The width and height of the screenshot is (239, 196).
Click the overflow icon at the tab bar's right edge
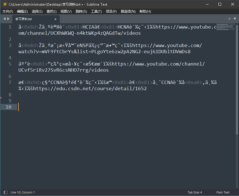tap(235, 19)
